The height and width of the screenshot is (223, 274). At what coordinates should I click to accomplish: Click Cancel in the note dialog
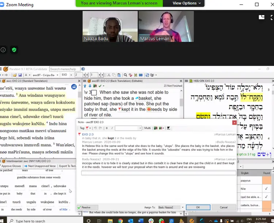(x=223, y=207)
